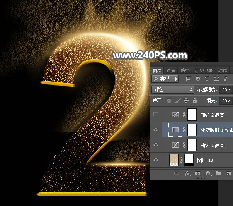Viewport: 233px width, 206px height.
Task: Select mask thumbnail of 曲线 2 副本
Action: 192,115
